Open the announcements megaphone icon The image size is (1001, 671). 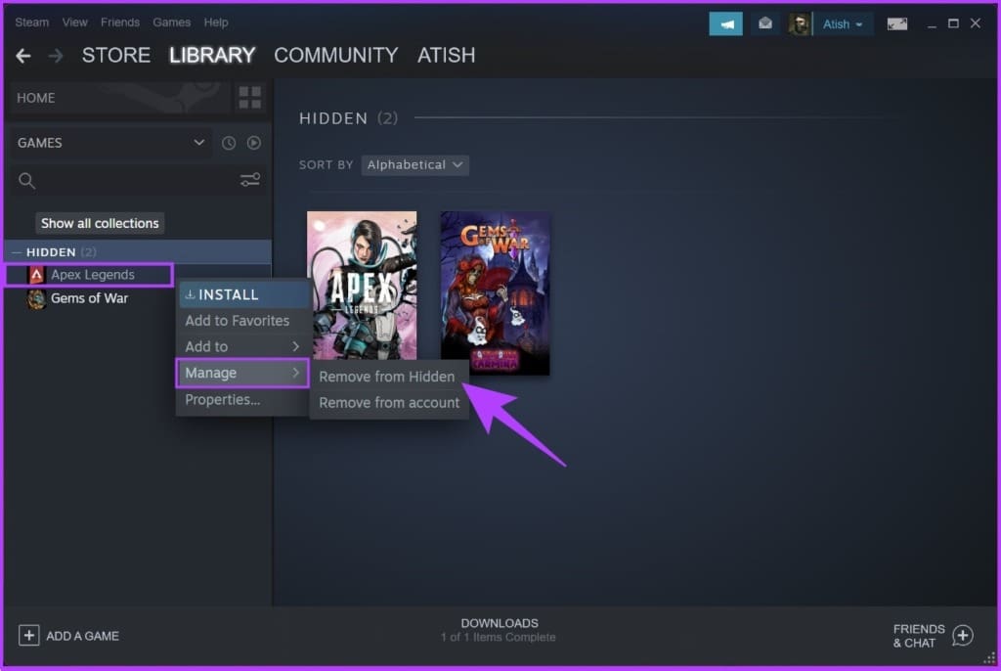(726, 24)
